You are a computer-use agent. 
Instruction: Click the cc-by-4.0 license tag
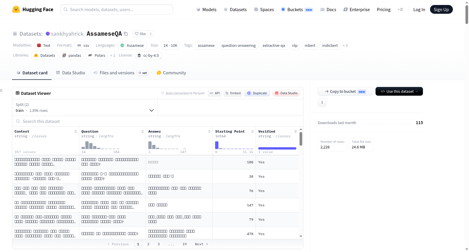point(148,55)
